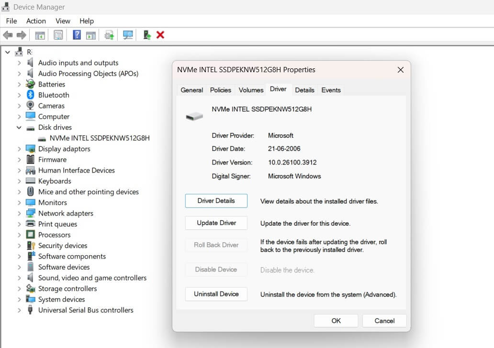Image resolution: width=494 pixels, height=348 pixels.
Task: Click OK to close the properties dialog
Action: point(336,320)
